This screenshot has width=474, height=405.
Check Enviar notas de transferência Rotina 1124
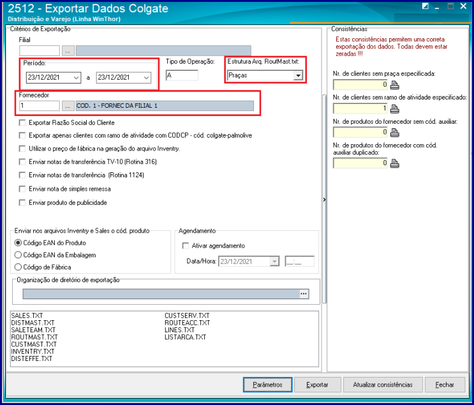tap(22, 175)
